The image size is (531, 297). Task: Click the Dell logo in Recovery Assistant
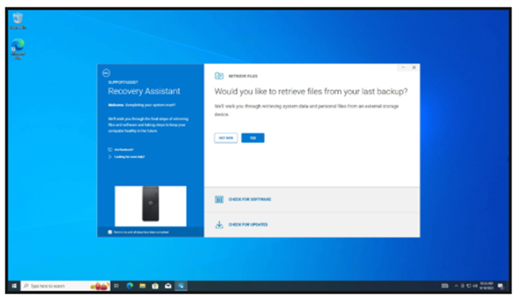pos(106,73)
